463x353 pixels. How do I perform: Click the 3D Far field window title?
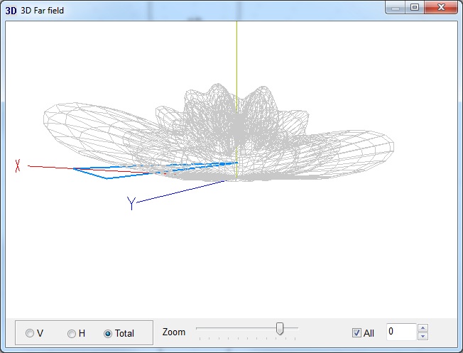click(x=42, y=11)
